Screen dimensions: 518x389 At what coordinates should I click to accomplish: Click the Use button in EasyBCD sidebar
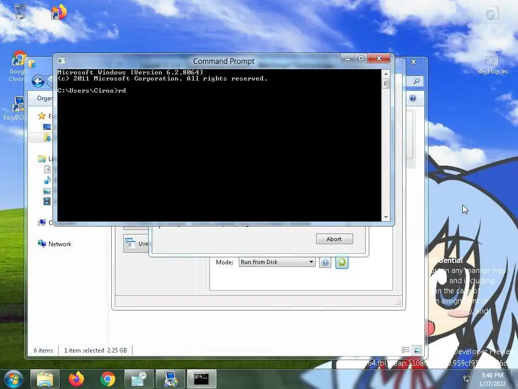tap(136, 244)
